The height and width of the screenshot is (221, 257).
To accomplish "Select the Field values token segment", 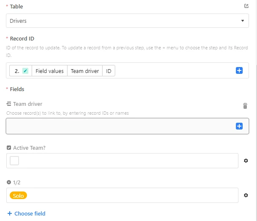I will (49, 71).
